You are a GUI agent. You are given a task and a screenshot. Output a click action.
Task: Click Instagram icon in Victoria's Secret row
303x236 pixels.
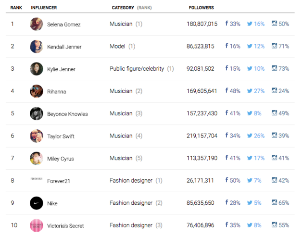coord(274,225)
